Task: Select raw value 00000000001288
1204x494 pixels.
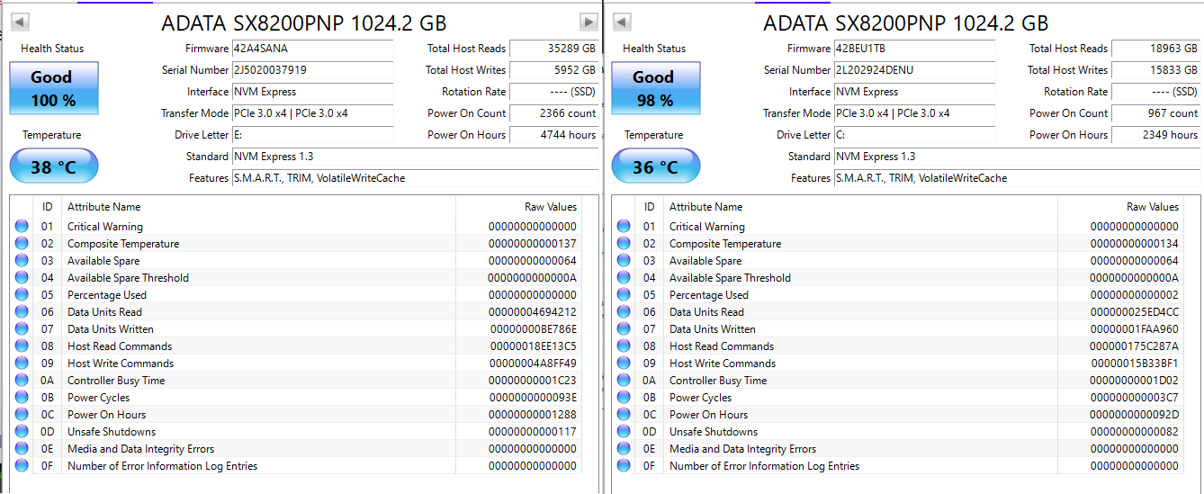Action: click(533, 415)
